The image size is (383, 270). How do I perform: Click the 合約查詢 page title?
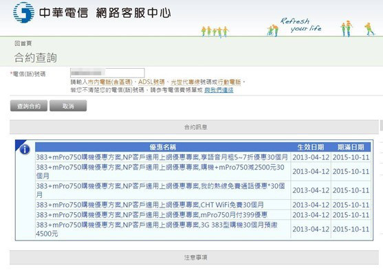coord(36,58)
